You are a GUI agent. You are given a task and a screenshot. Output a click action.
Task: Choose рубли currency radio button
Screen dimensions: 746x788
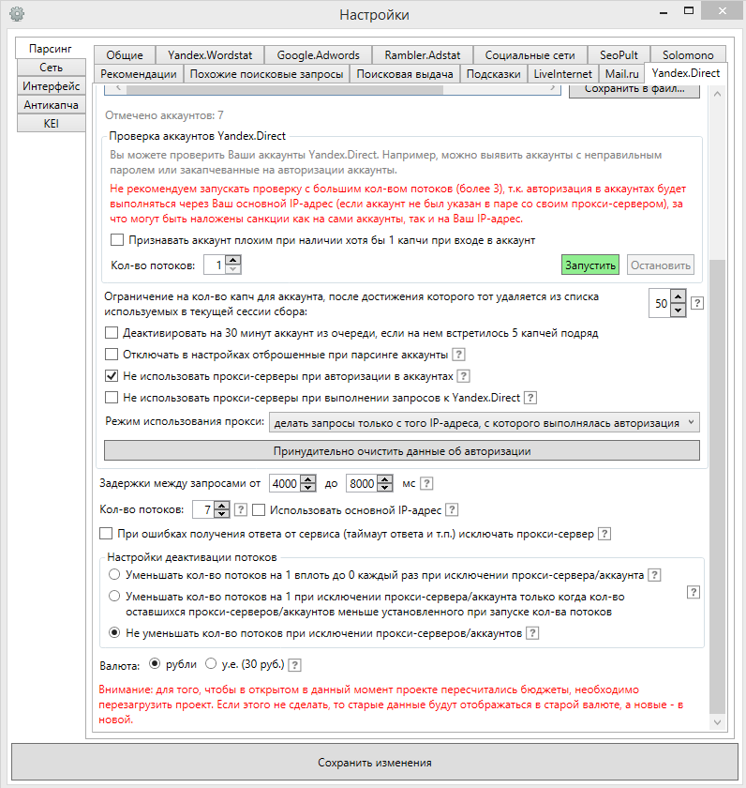[155, 664]
